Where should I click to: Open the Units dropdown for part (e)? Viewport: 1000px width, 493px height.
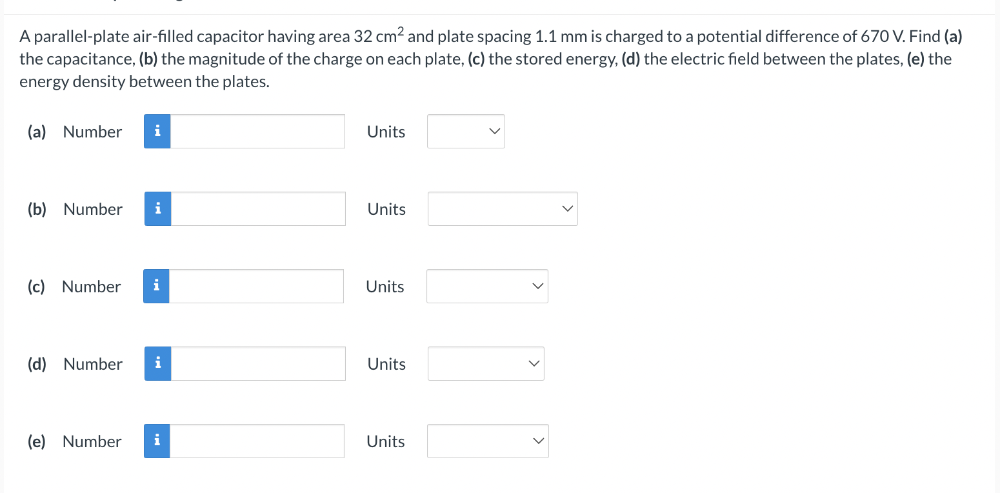(x=488, y=441)
